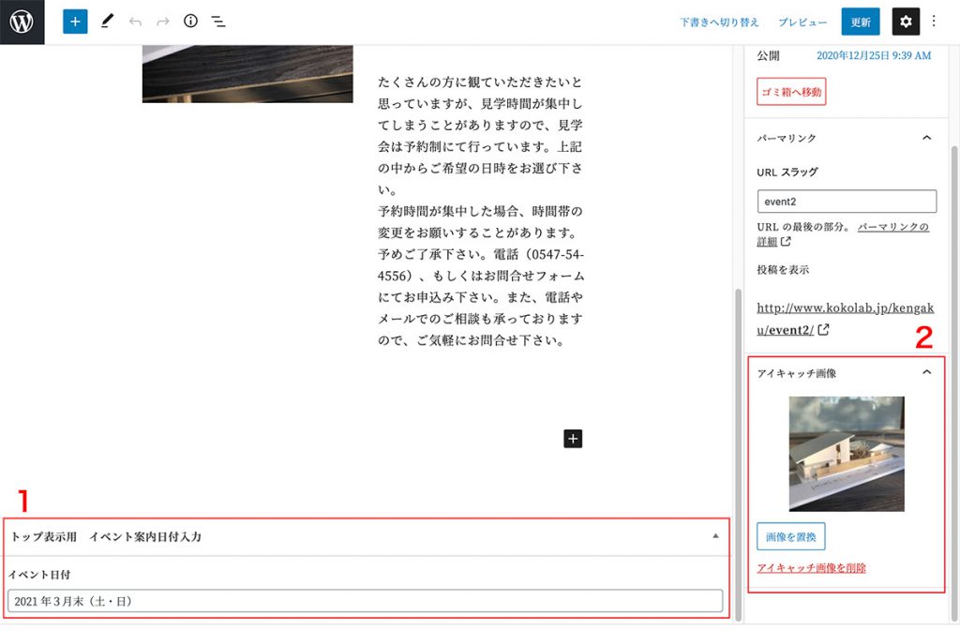Image resolution: width=960 pixels, height=630 pixels.
Task: Select the pencil edit tool
Action: click(107, 22)
